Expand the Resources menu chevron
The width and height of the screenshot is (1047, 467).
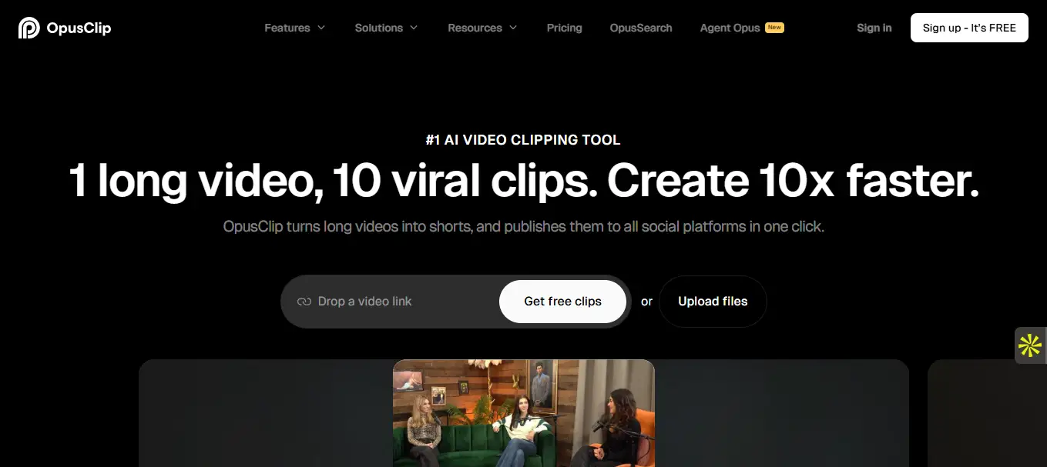(513, 28)
